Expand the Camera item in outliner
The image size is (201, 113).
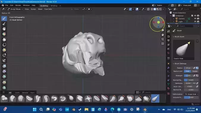(174, 19)
